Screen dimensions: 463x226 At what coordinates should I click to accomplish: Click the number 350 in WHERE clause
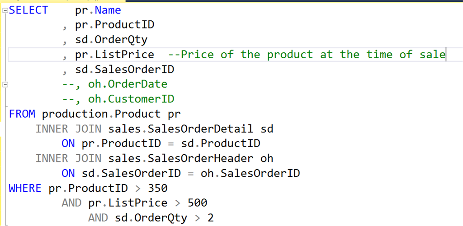[x=158, y=188]
